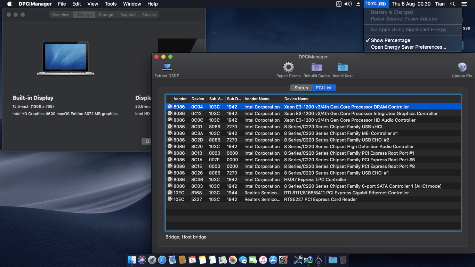Click the System Information chip icon in Dock

[308, 260]
